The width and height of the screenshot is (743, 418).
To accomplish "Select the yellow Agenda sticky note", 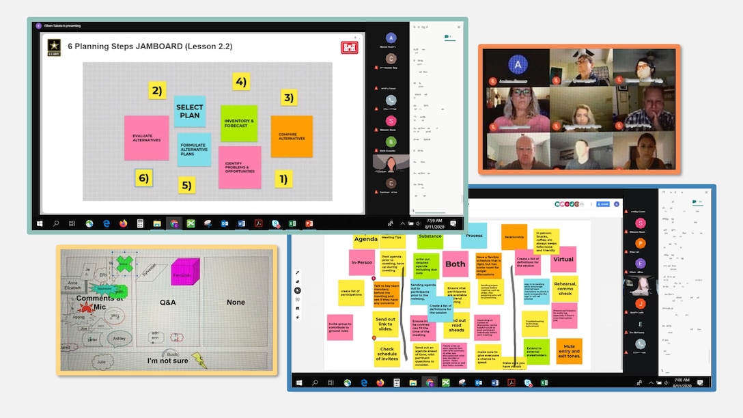I will pyautogui.click(x=366, y=240).
